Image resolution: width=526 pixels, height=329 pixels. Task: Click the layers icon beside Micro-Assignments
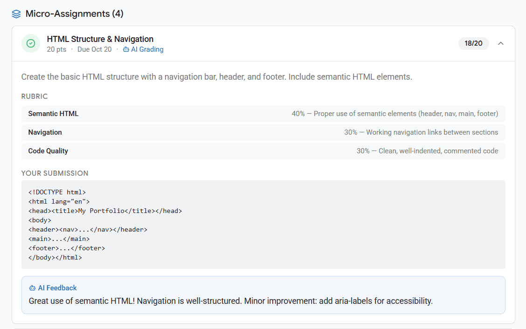coord(16,14)
